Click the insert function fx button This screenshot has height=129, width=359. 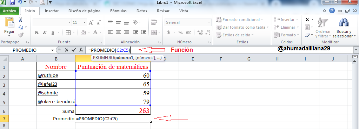click(81, 50)
